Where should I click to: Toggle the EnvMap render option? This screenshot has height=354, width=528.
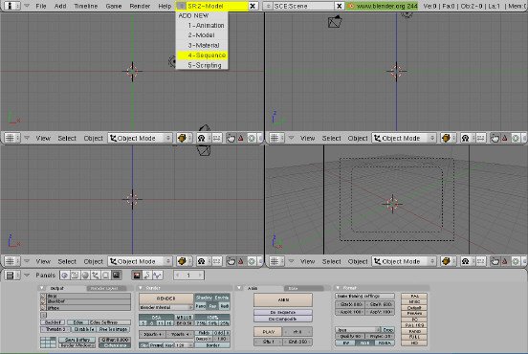click(221, 298)
